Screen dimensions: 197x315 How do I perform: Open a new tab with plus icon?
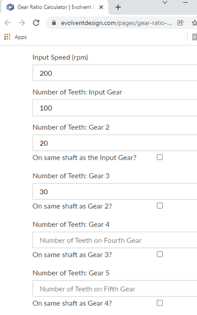coord(118,7)
